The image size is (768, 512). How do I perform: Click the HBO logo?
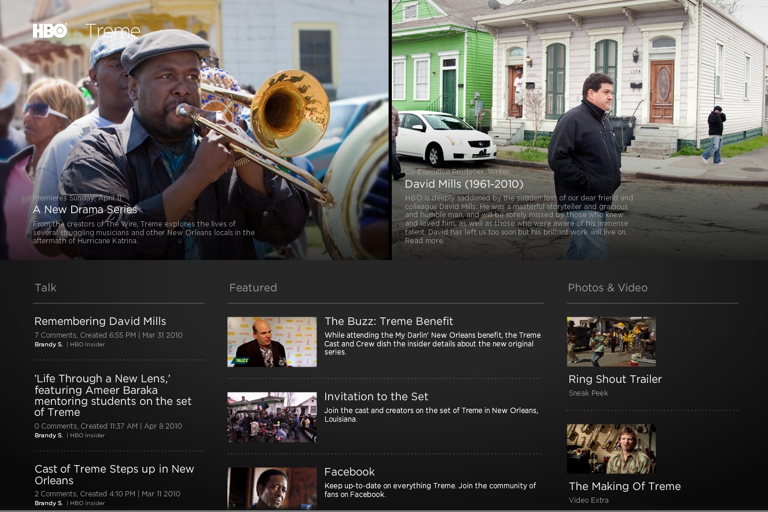[x=50, y=31]
